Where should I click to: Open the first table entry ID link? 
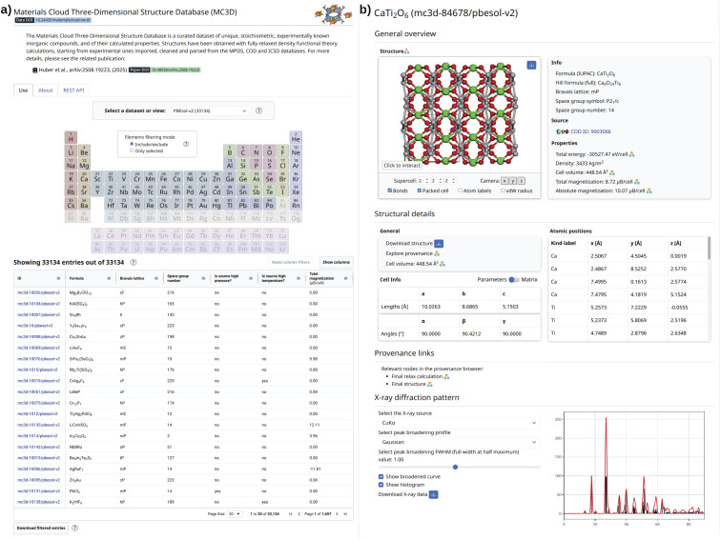pyautogui.click(x=38, y=292)
